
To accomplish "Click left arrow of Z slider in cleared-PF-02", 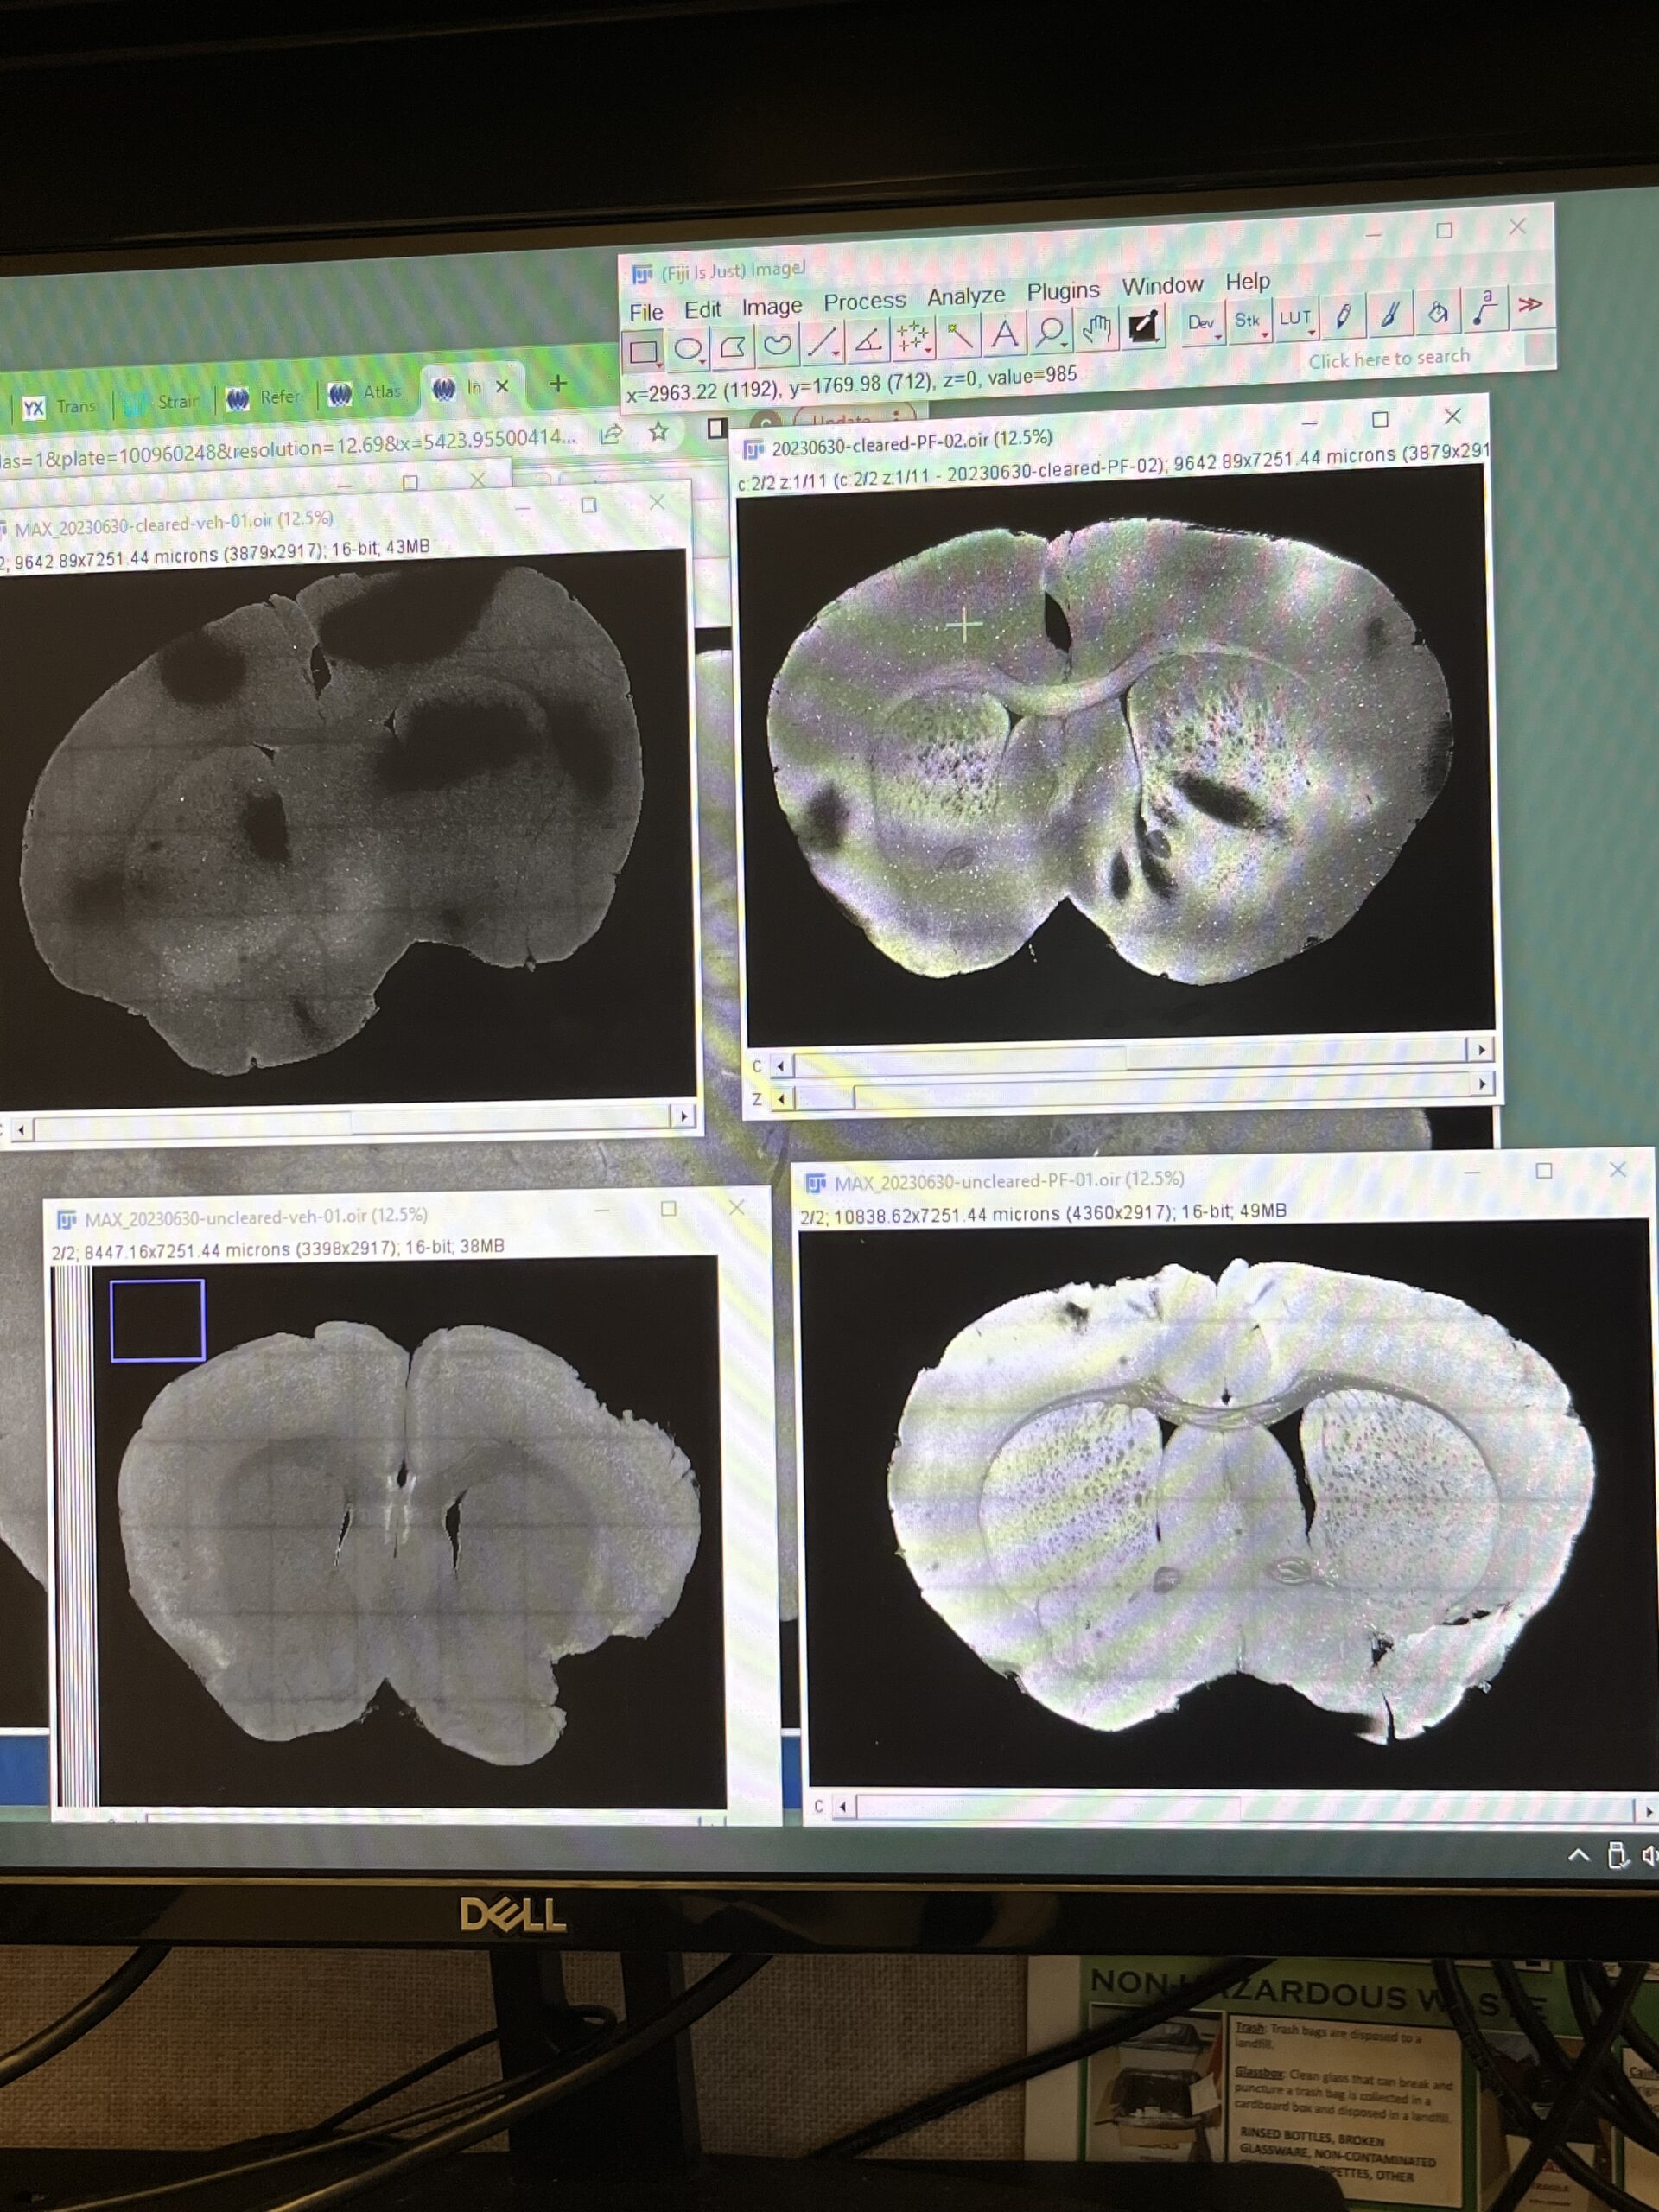I will (x=782, y=1100).
